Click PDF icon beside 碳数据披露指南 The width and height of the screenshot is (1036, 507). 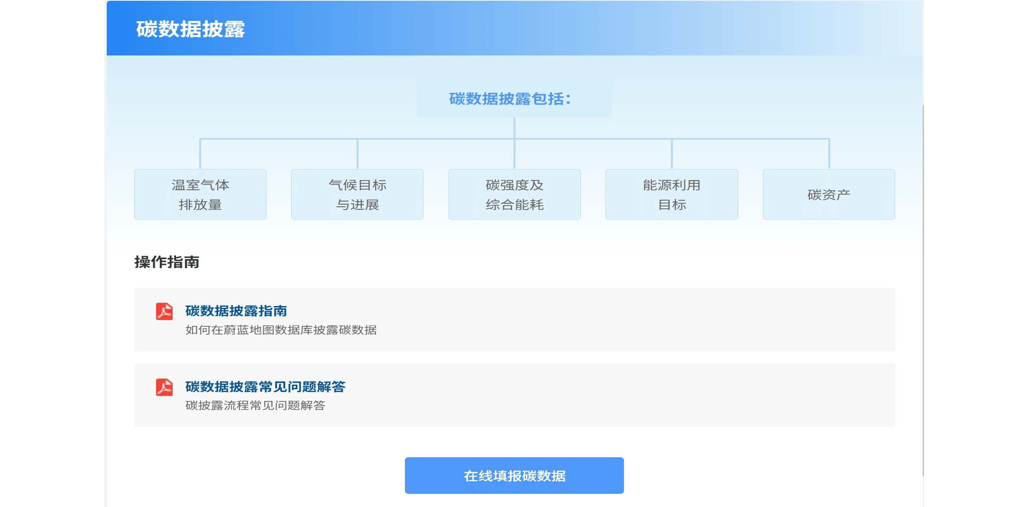point(164,311)
